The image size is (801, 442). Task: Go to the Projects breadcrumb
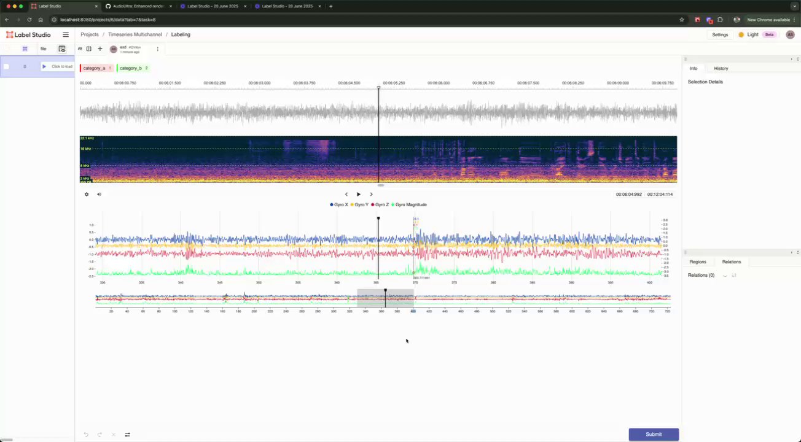[90, 34]
